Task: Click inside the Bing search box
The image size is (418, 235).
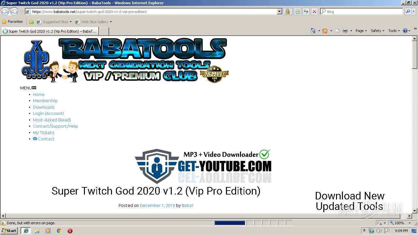Action: click(364, 12)
